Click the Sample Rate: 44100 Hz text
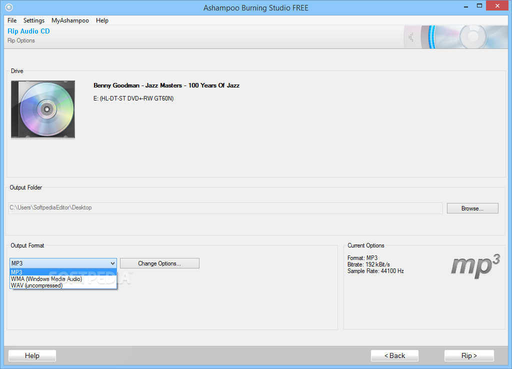 pos(375,271)
